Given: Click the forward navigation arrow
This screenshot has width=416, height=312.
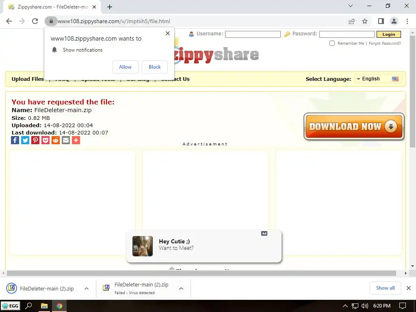Looking at the screenshot, I should tap(22, 21).
